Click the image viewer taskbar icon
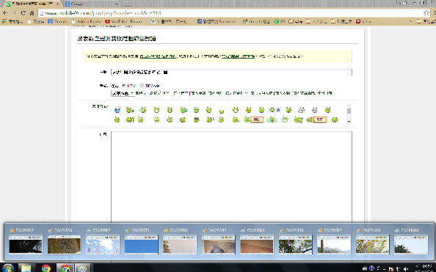Image resolution: width=436 pixels, height=272 pixels. tap(82, 268)
